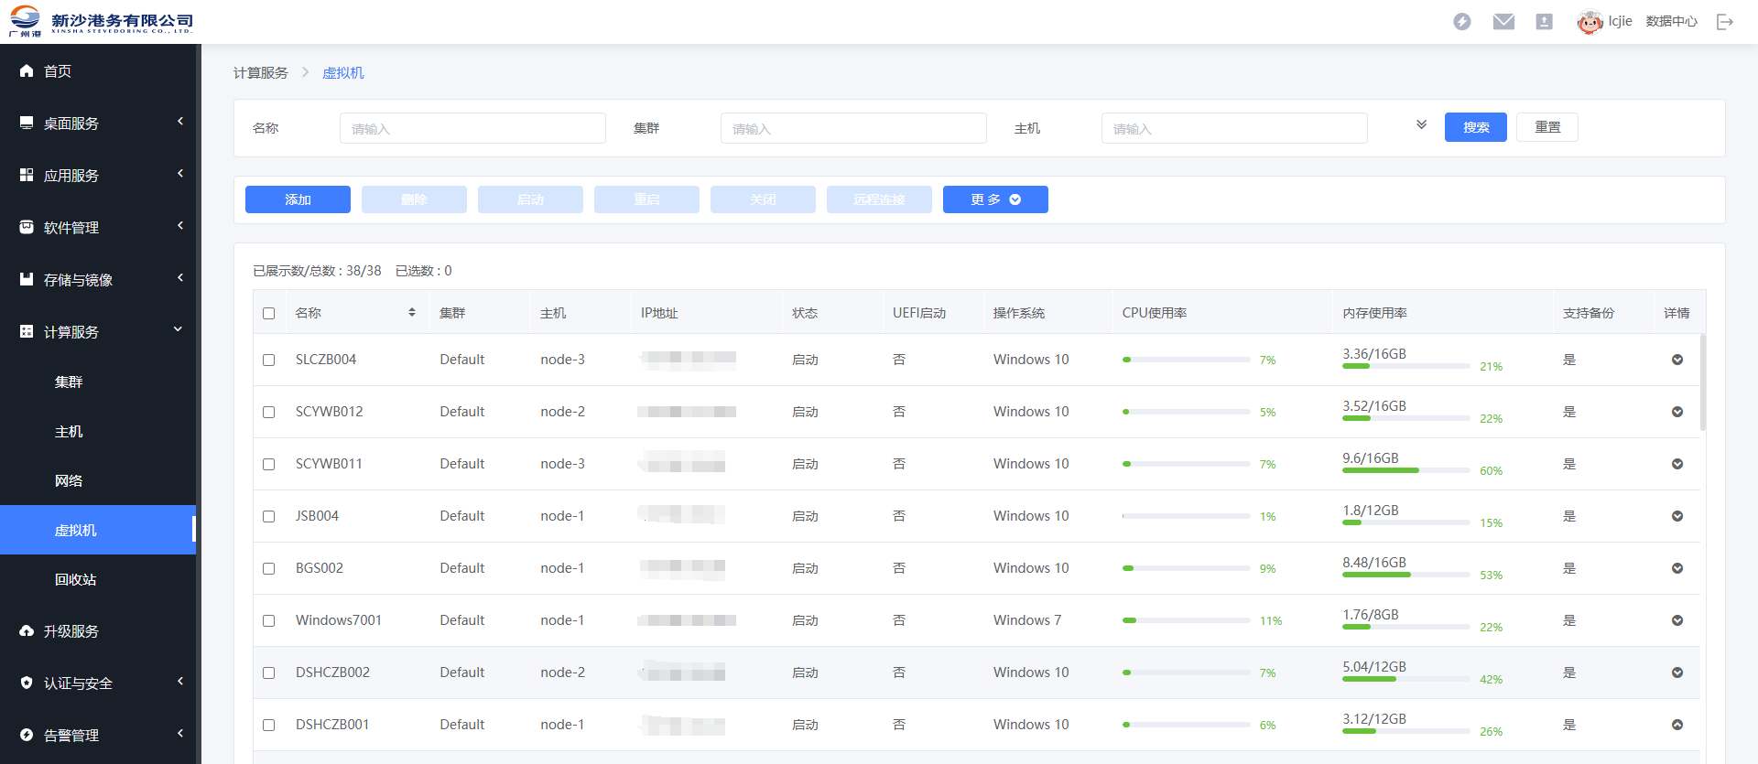1758x764 pixels.
Task: Click the 升级服务 cloud icon
Action: coord(27,631)
